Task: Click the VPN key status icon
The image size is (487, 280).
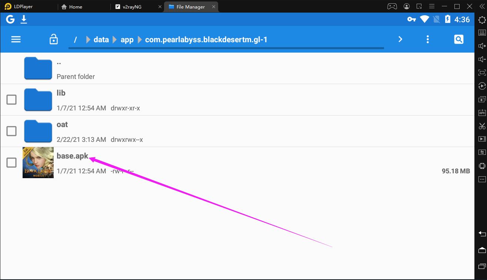Action: [x=411, y=19]
